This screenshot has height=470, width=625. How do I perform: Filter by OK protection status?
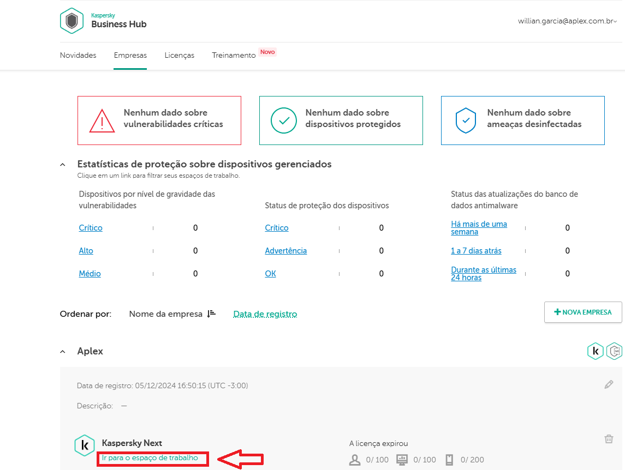pos(271,274)
